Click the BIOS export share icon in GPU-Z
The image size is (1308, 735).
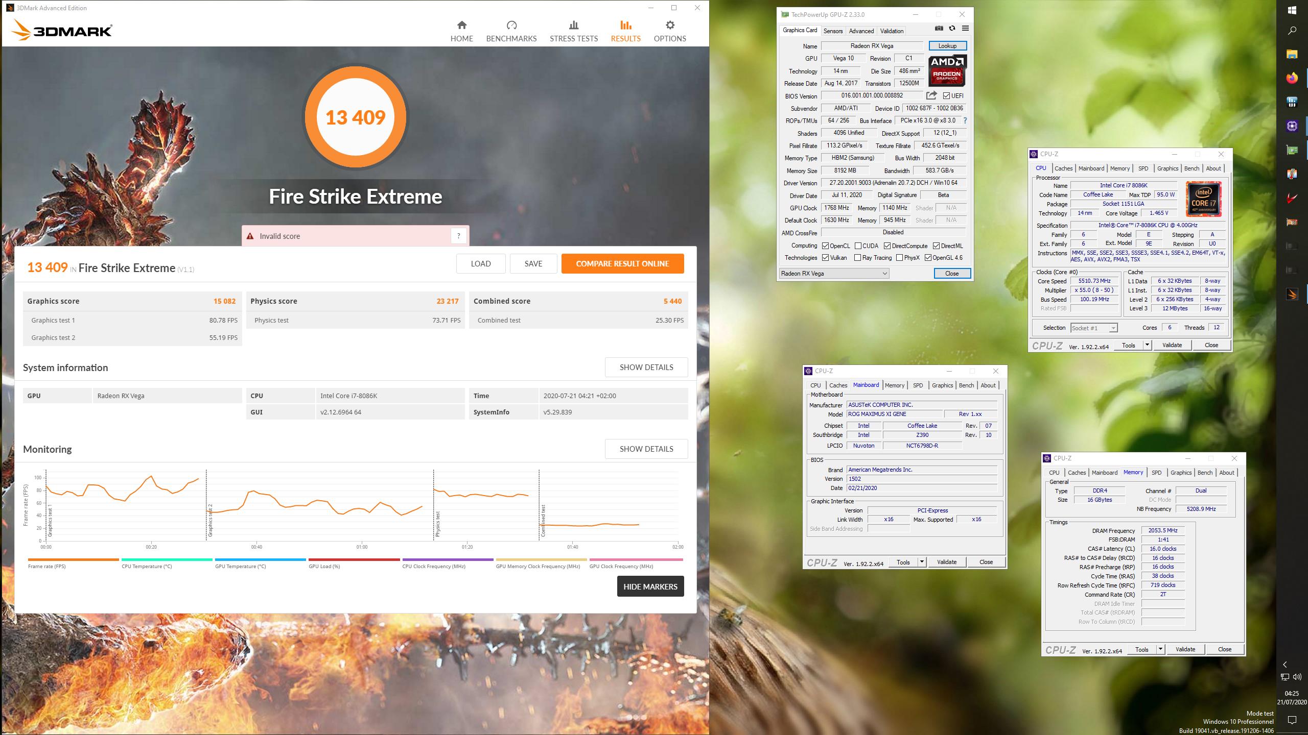tap(932, 95)
